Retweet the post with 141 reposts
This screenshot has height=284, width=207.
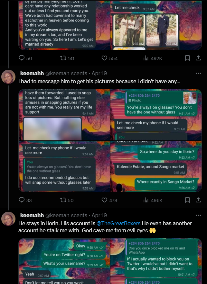[67, 58]
